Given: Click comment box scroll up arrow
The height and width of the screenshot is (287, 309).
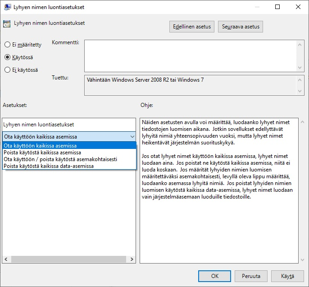Looking at the screenshot, I should tap(300, 45).
